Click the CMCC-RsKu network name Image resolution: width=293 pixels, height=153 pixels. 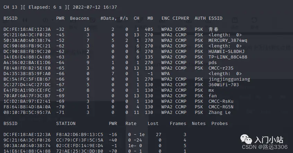coord(221,101)
